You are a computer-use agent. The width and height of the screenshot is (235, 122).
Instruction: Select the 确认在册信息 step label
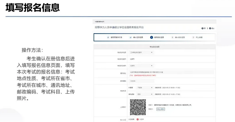point(138,37)
